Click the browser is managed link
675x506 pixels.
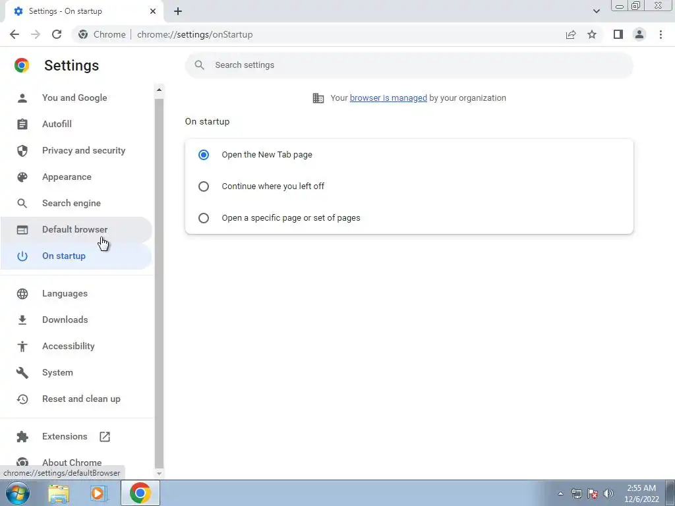click(388, 98)
